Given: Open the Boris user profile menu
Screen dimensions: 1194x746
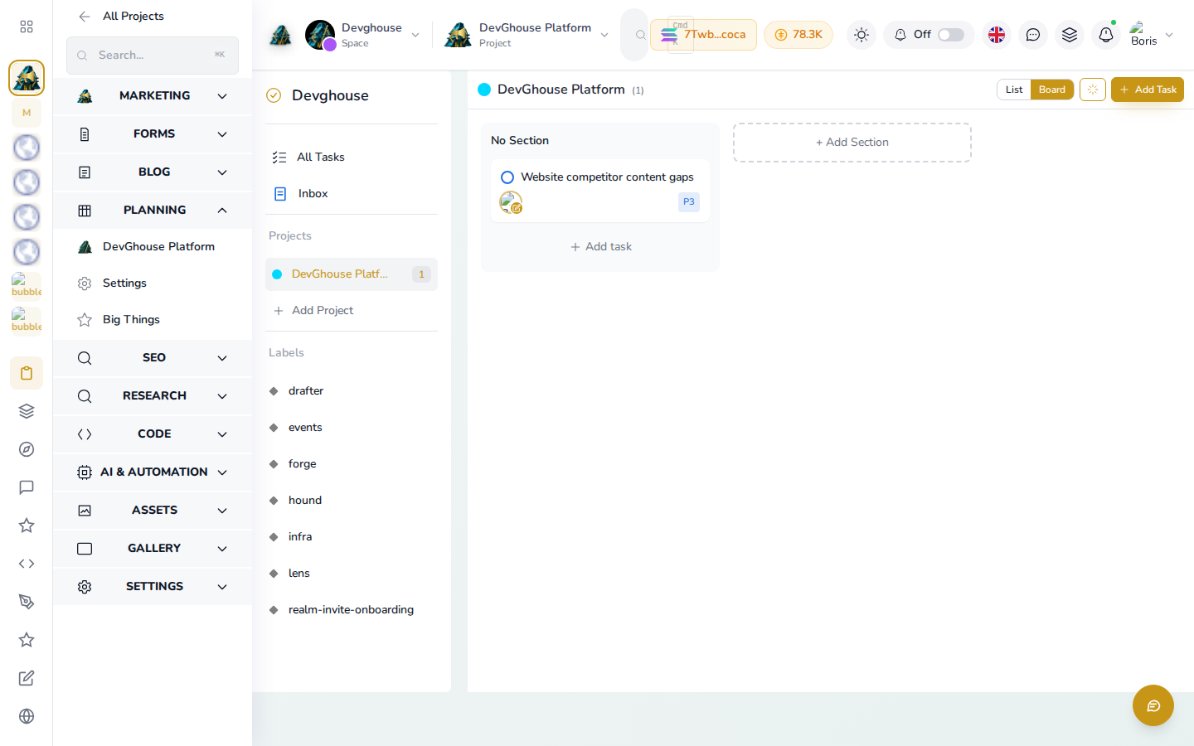Looking at the screenshot, I should 1152,35.
